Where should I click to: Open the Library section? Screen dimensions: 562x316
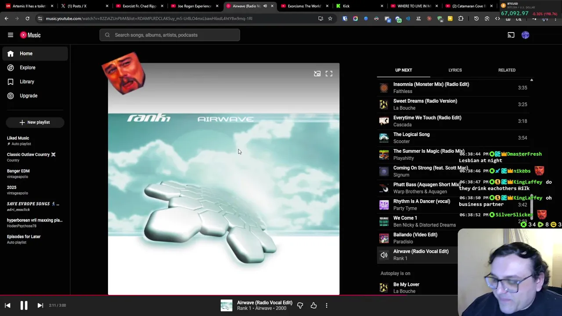(x=35, y=82)
